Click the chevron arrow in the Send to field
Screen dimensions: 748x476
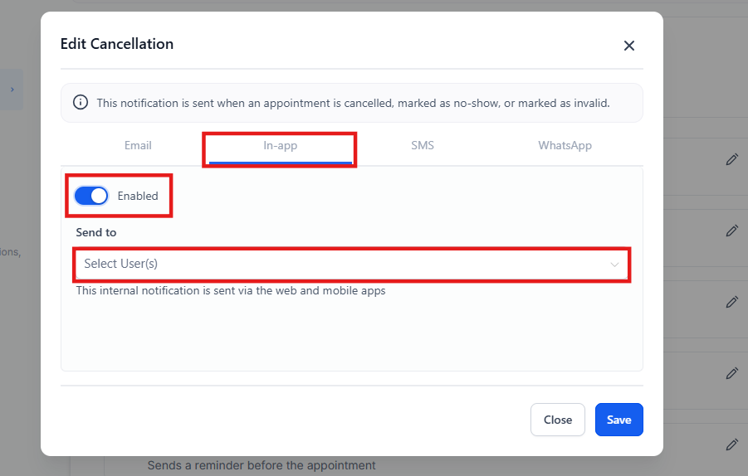pos(614,265)
